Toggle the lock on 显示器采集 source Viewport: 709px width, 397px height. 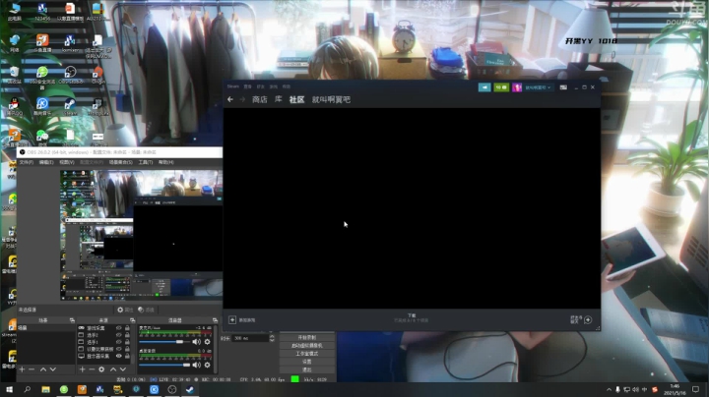(127, 356)
